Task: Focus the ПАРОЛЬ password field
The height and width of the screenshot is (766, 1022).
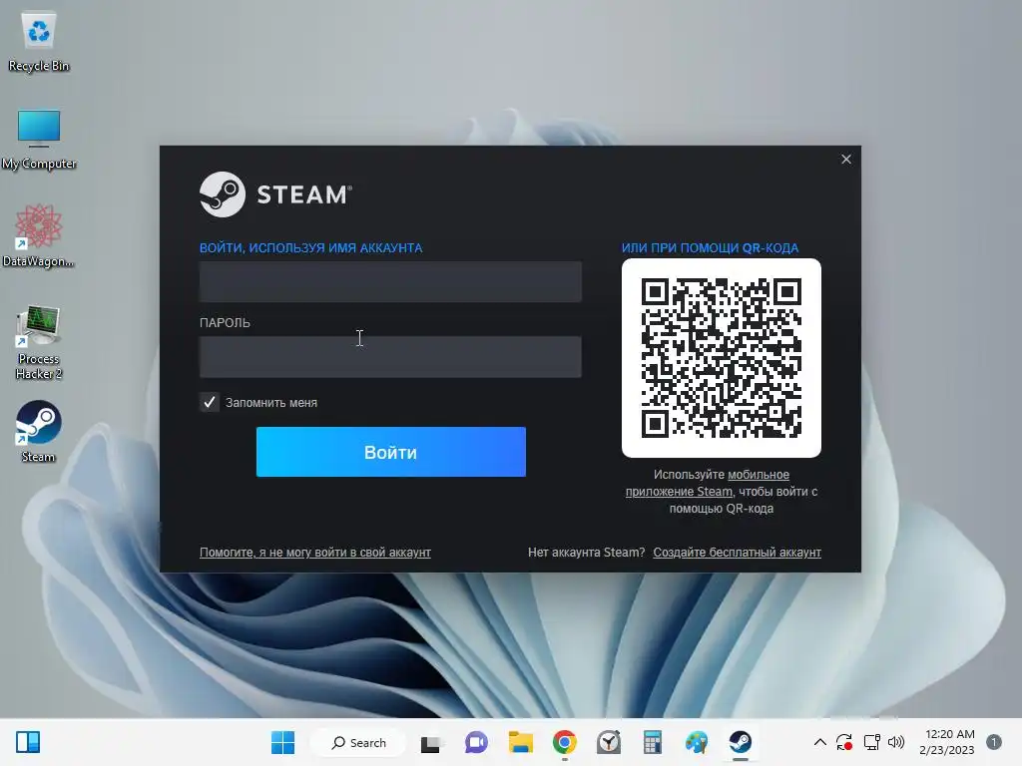Action: (x=390, y=357)
